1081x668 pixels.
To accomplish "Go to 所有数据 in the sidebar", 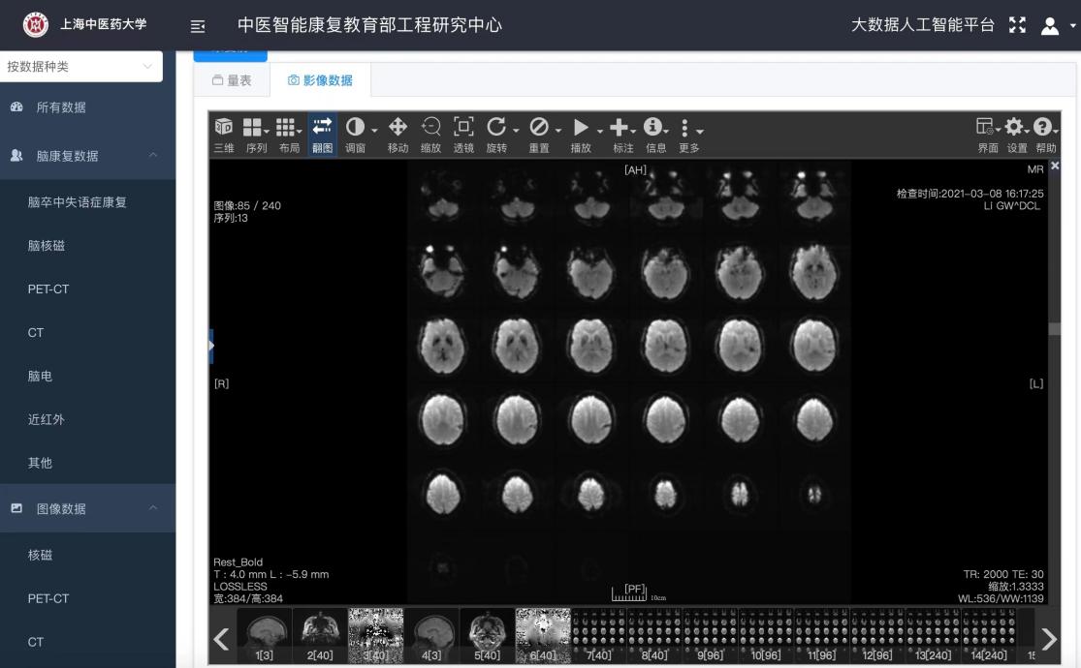I will pyautogui.click(x=61, y=107).
